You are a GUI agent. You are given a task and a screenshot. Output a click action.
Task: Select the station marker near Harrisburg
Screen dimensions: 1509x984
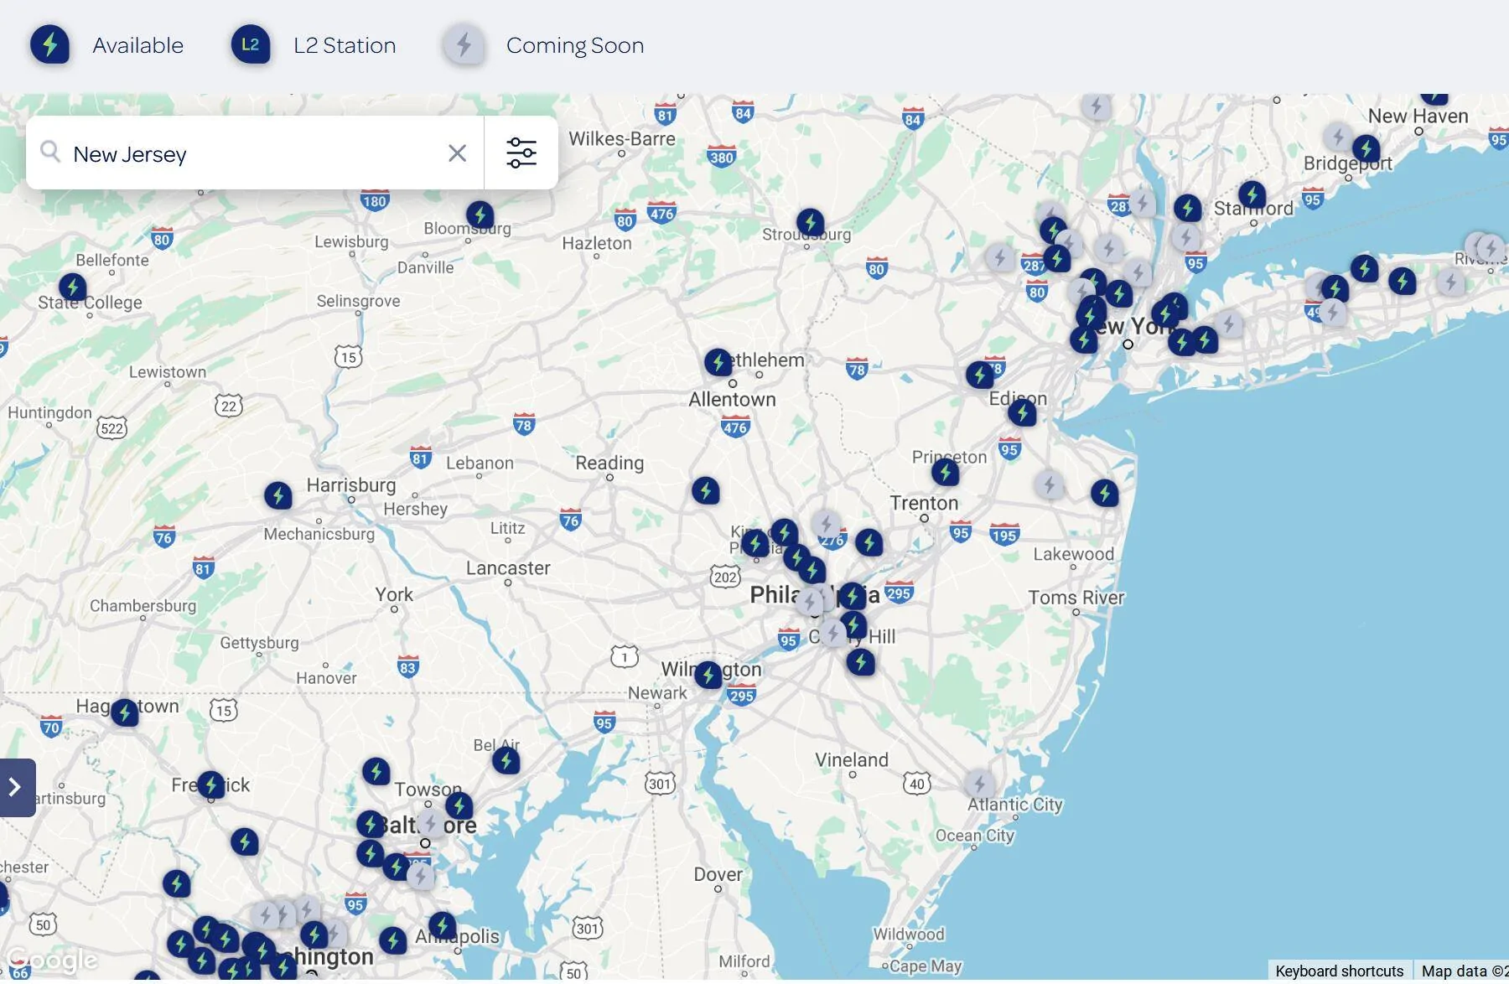(278, 496)
